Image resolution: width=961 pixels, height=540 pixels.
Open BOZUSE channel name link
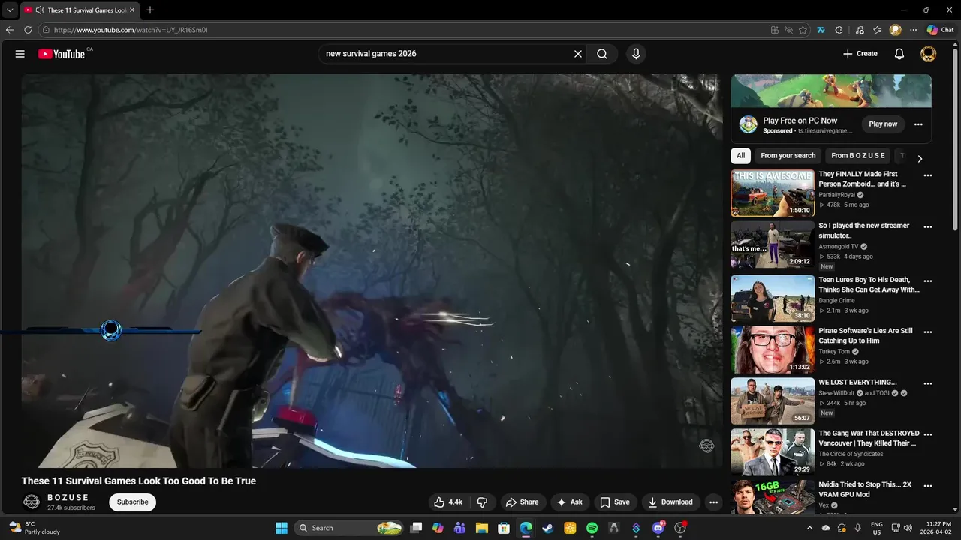[68, 497]
